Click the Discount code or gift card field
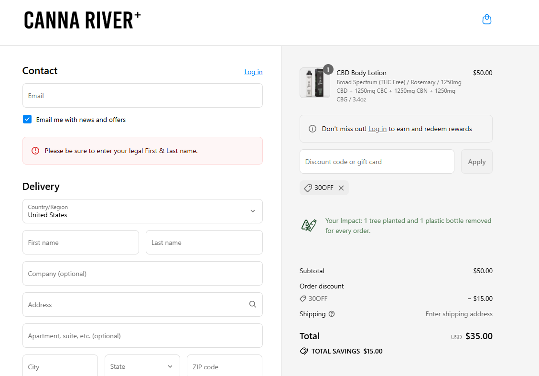Screen dimensions: 539x376 pyautogui.click(x=377, y=162)
